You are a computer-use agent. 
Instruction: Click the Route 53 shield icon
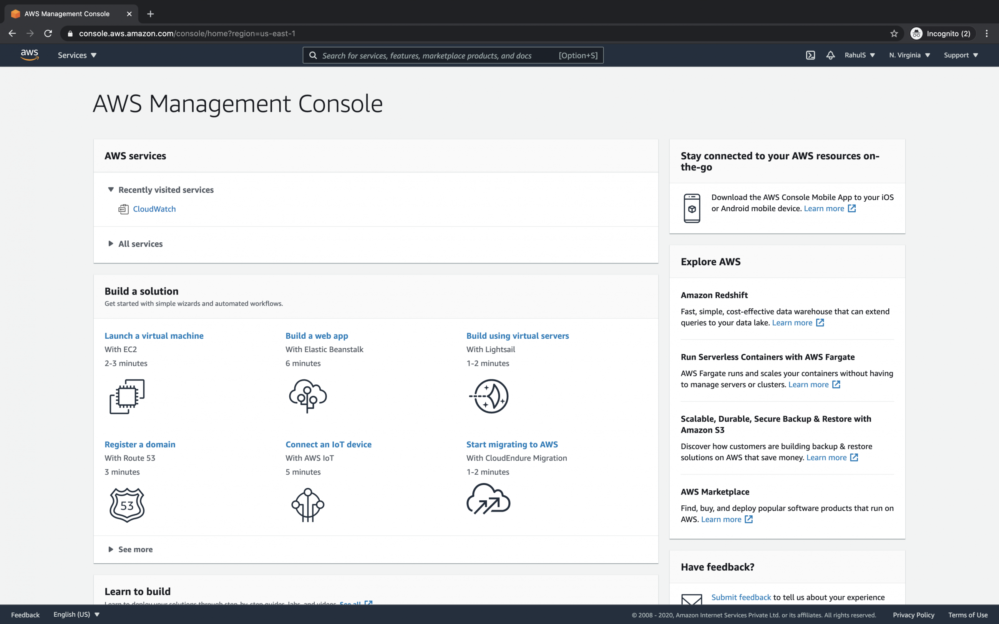(126, 505)
